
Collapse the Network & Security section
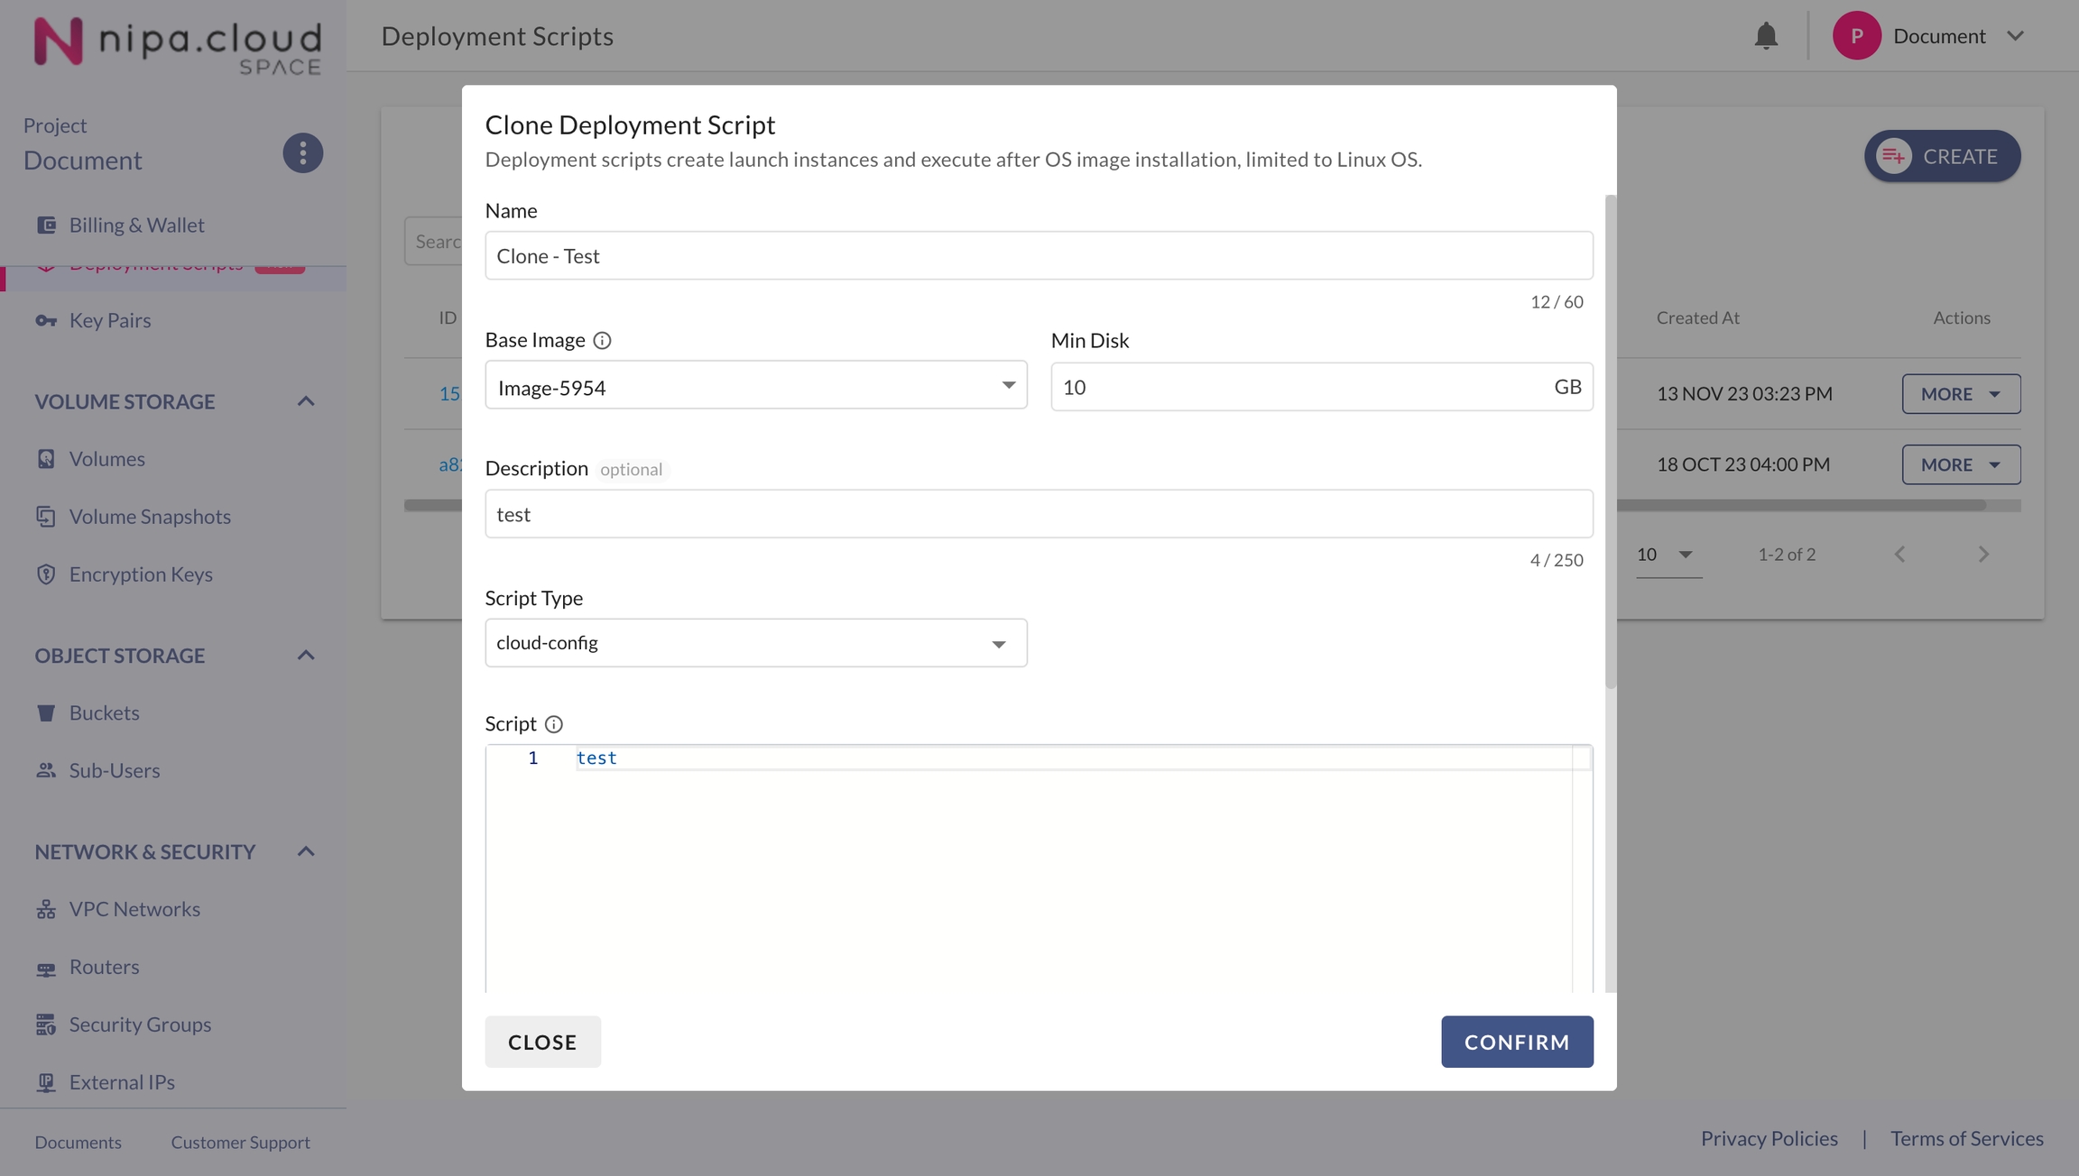click(x=306, y=851)
